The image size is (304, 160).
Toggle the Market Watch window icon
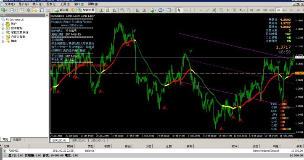22,10
